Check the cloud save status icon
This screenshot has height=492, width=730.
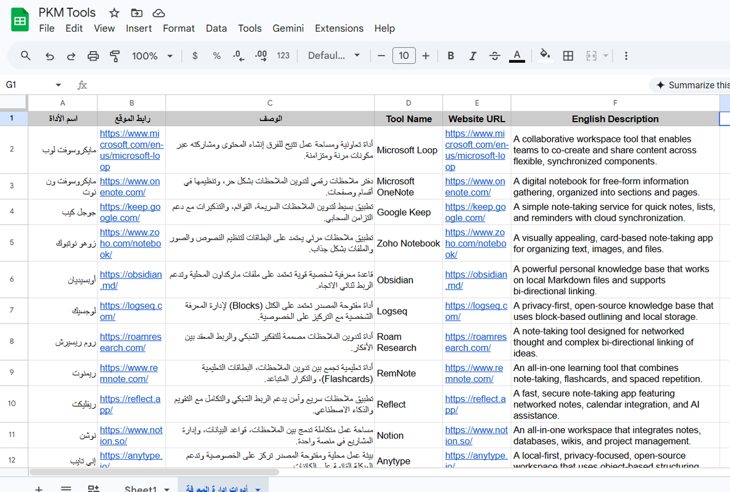coord(158,13)
